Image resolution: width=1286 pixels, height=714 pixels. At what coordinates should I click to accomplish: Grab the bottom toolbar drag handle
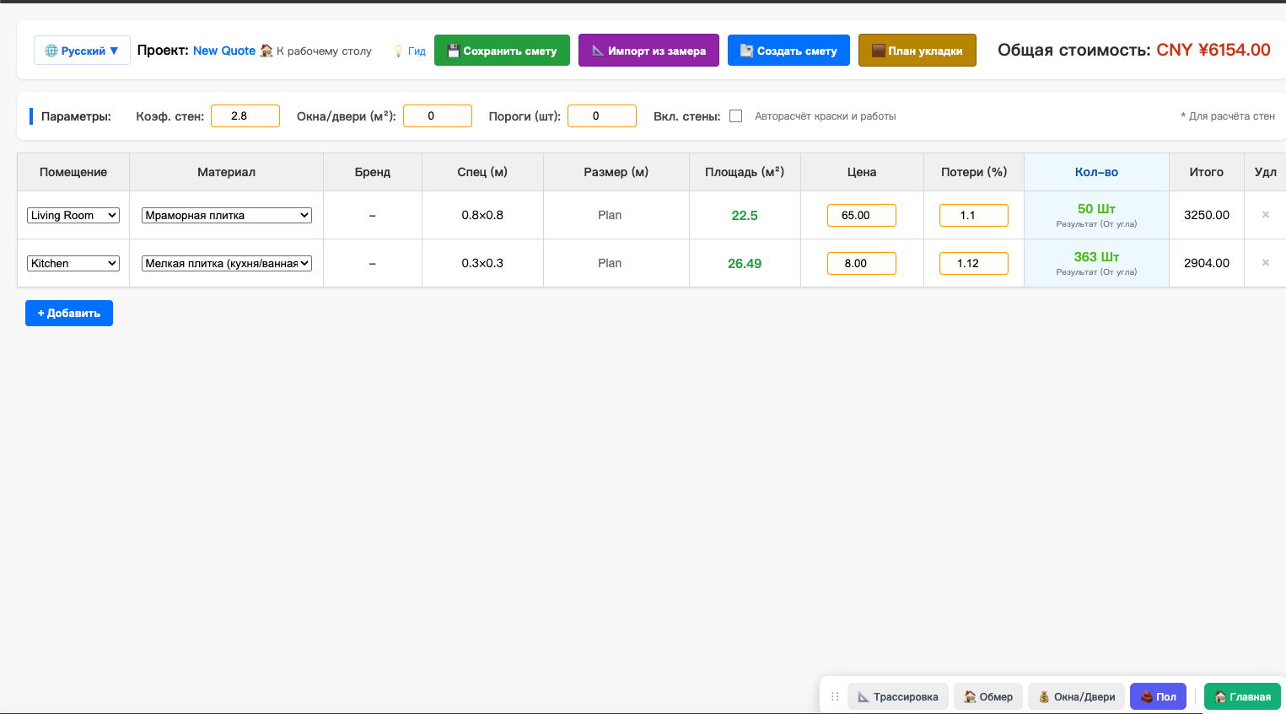click(x=835, y=697)
